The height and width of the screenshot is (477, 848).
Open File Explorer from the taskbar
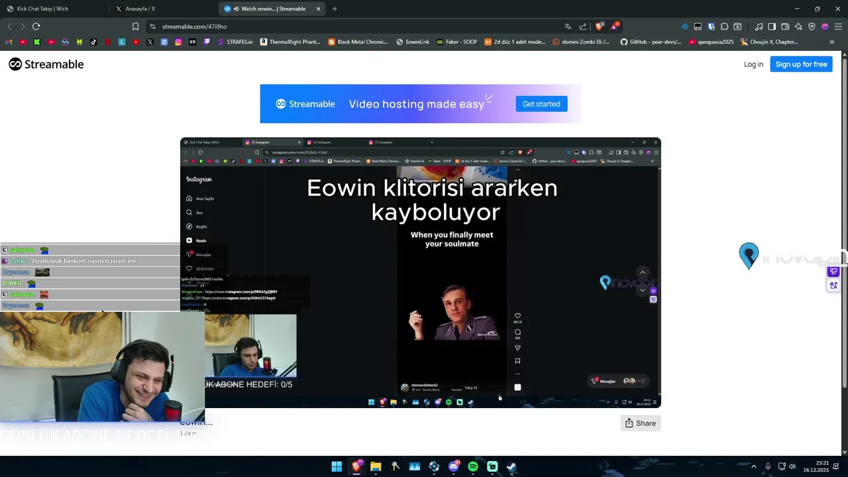pyautogui.click(x=376, y=466)
